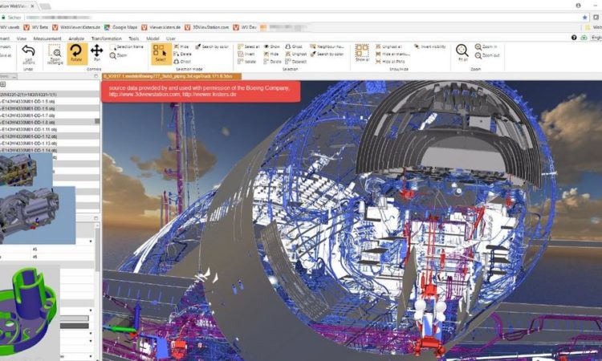Viewport: 602px width, 361px height.
Task: Open the topmost dropdown arrow in properties pane
Action: tap(91, 241)
